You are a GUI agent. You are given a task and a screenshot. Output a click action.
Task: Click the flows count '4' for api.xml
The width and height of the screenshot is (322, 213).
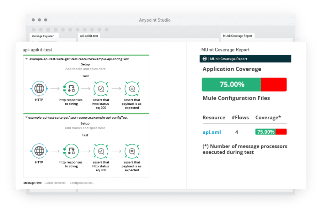coord(237,132)
